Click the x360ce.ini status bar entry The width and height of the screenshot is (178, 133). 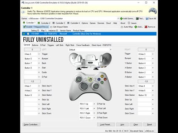[x=149, y=131]
